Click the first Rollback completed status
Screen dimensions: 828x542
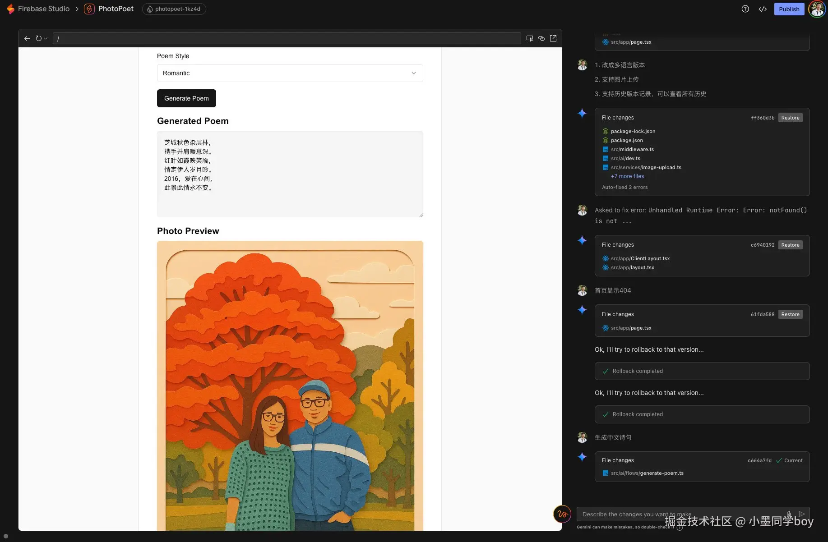[x=702, y=371]
